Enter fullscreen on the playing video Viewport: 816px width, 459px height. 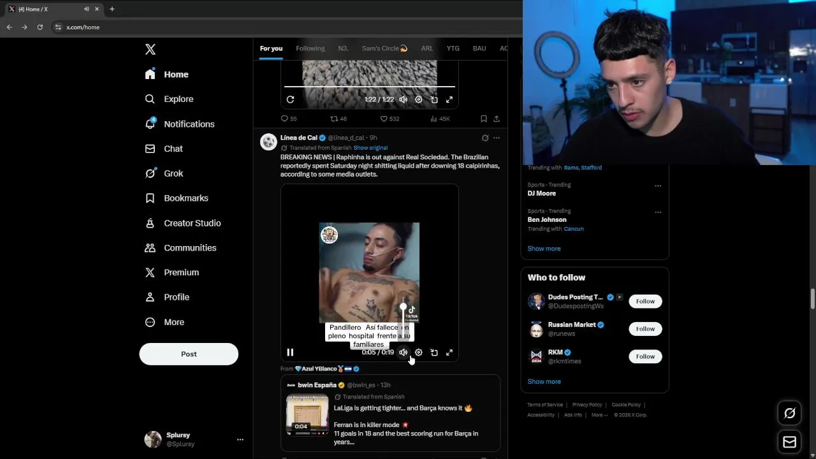(x=449, y=353)
